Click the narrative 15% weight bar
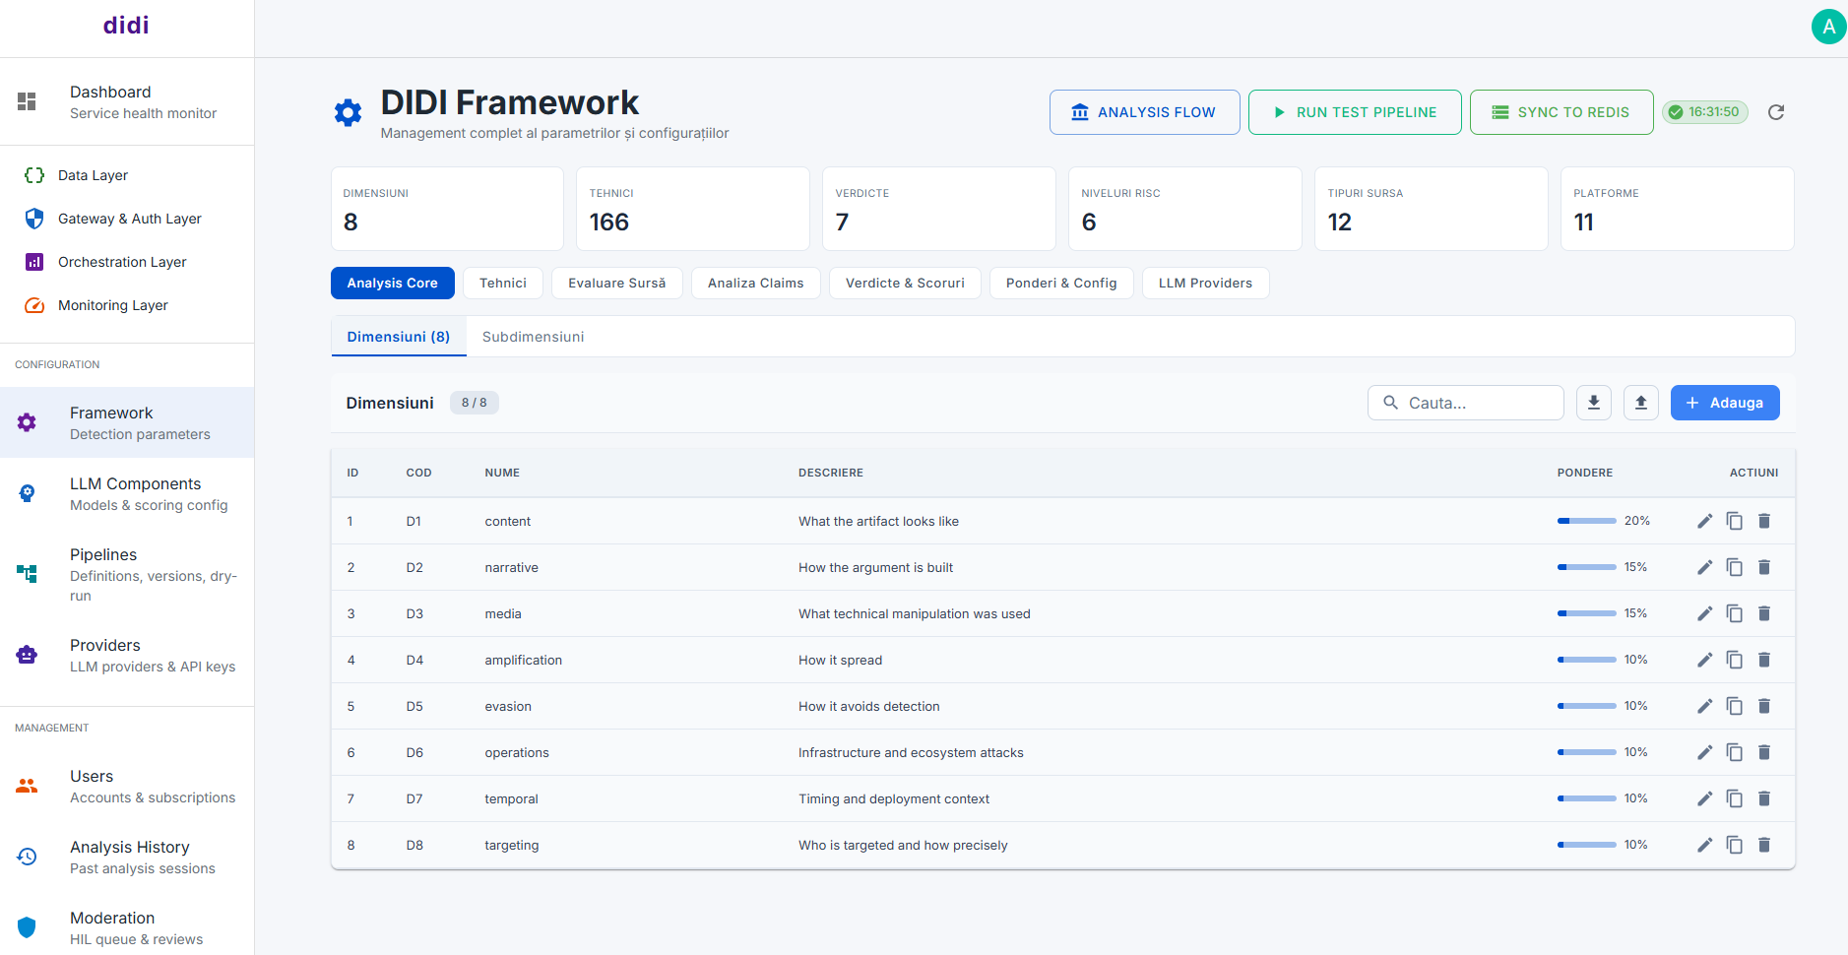The image size is (1848, 955). click(x=1587, y=567)
